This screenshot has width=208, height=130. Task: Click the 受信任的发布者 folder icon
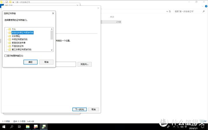click(10, 43)
